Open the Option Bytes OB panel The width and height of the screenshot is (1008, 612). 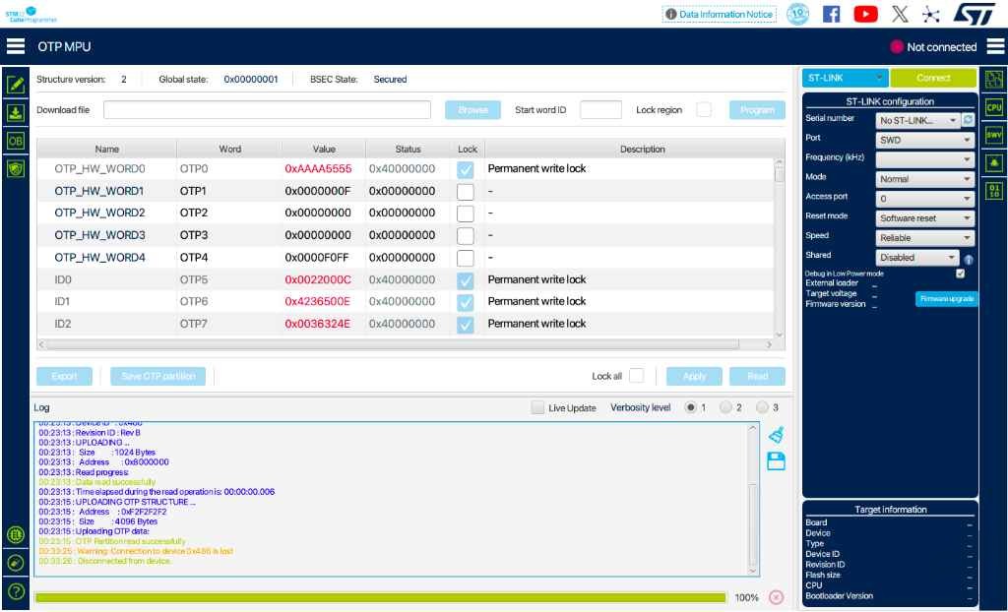point(16,141)
